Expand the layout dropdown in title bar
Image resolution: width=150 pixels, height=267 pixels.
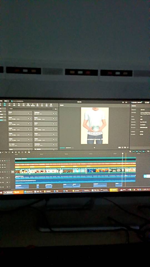[126, 102]
